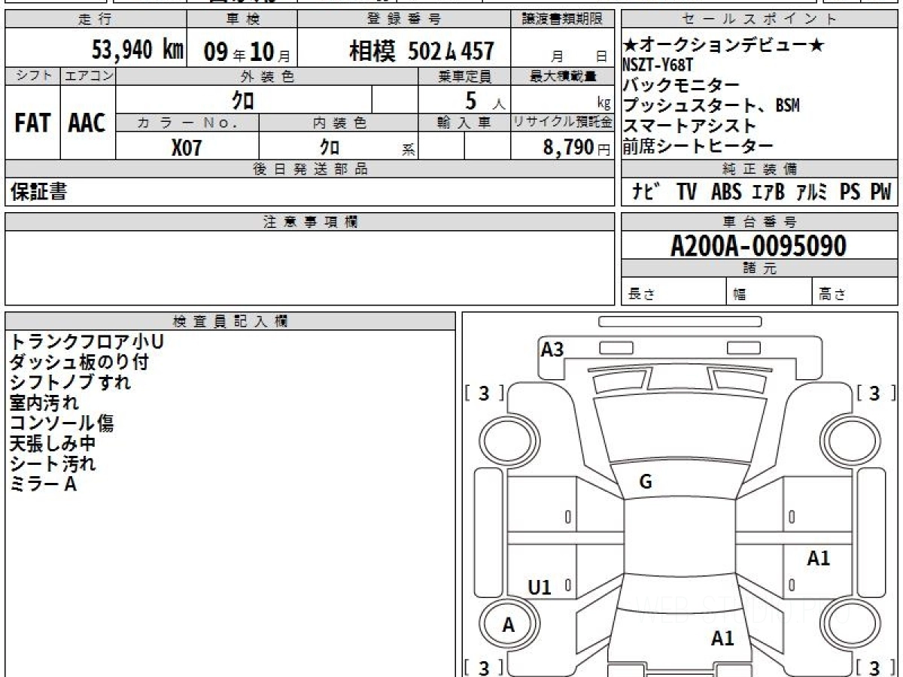The width and height of the screenshot is (903, 677).
Task: Click the U1 mark on the car diagram
Action: point(540,587)
